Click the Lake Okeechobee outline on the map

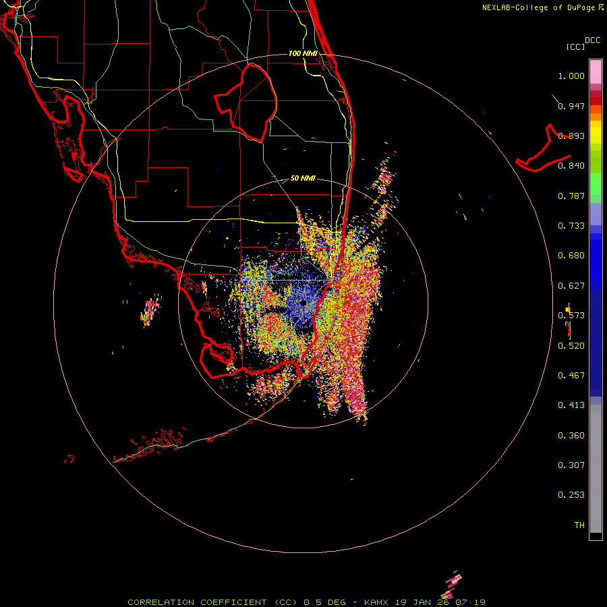coord(245,103)
